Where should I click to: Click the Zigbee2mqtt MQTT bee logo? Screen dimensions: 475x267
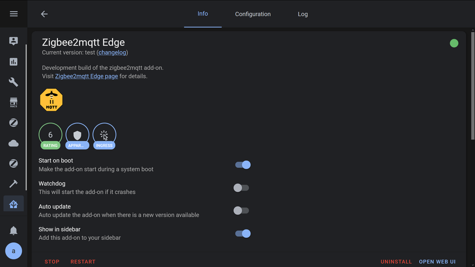click(51, 100)
